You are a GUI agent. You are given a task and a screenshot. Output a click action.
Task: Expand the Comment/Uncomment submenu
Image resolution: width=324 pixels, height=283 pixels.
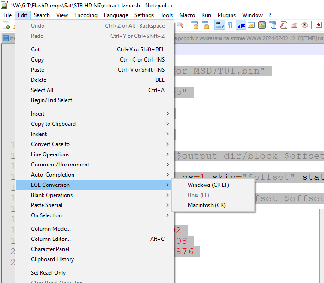pos(95,165)
